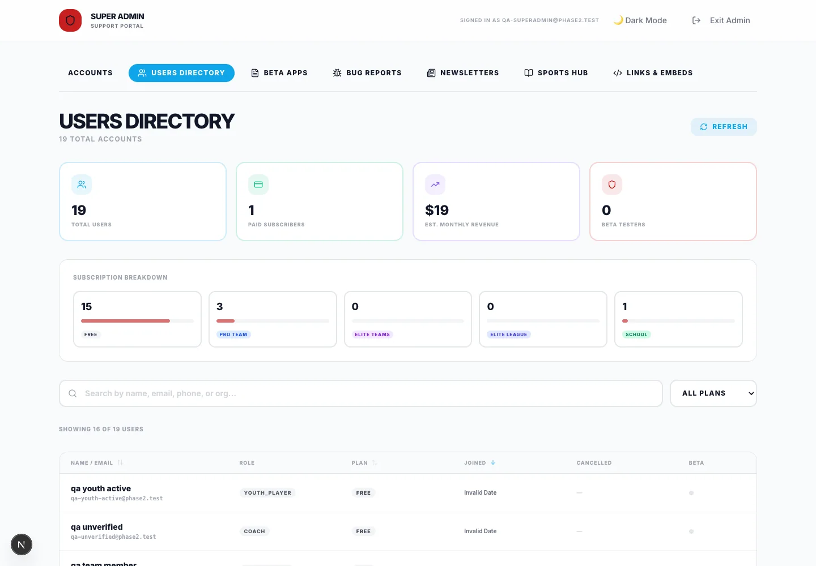Click the qa unverified user name
This screenshot has width=816, height=566.
point(97,527)
